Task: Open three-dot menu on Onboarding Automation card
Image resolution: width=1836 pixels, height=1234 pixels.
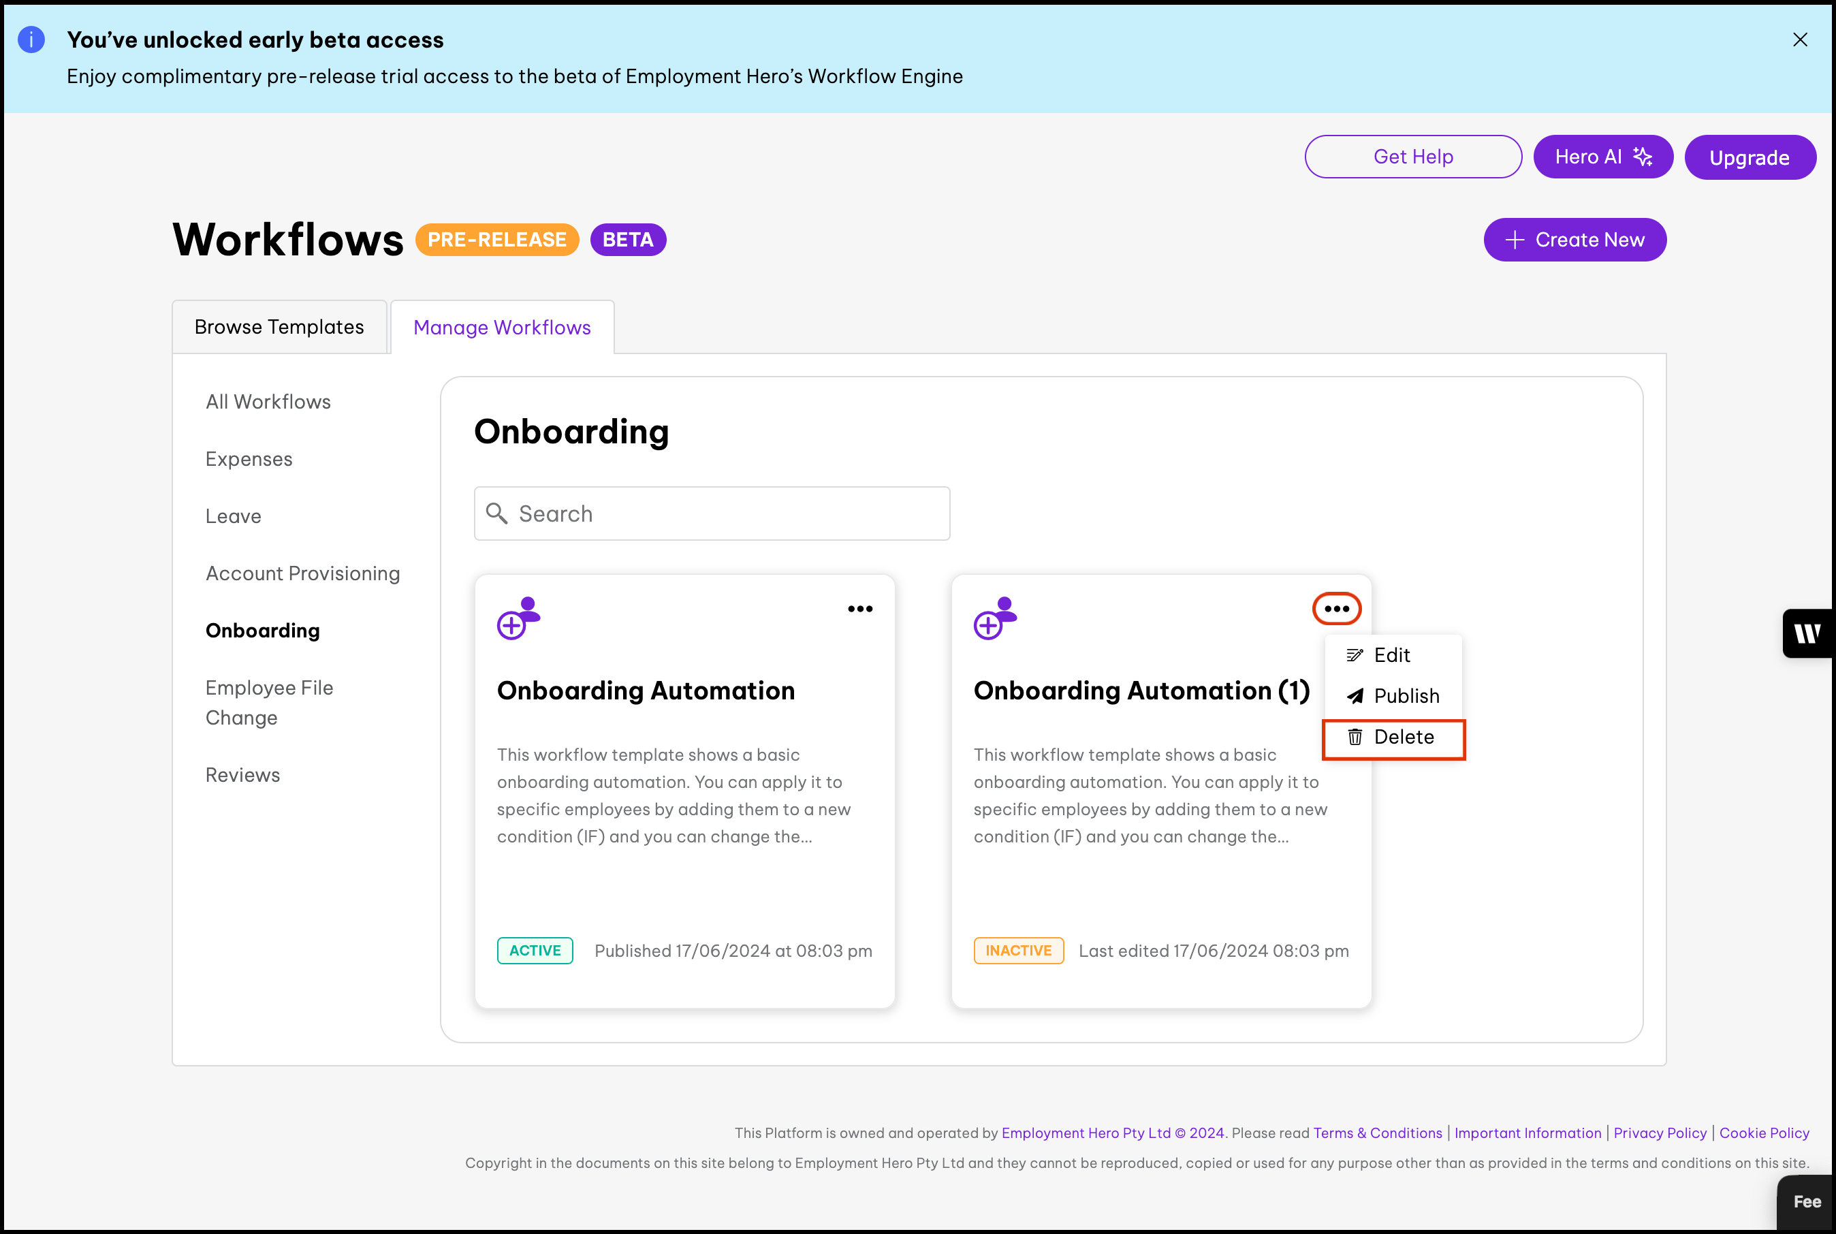Action: [859, 608]
